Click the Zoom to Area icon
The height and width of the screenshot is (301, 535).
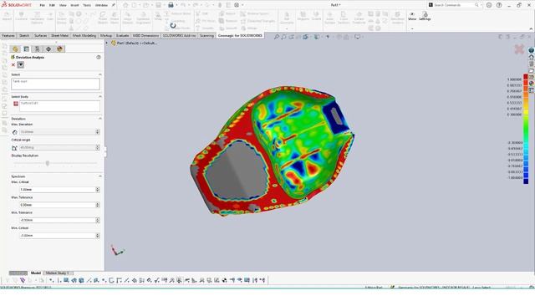coord(284,37)
